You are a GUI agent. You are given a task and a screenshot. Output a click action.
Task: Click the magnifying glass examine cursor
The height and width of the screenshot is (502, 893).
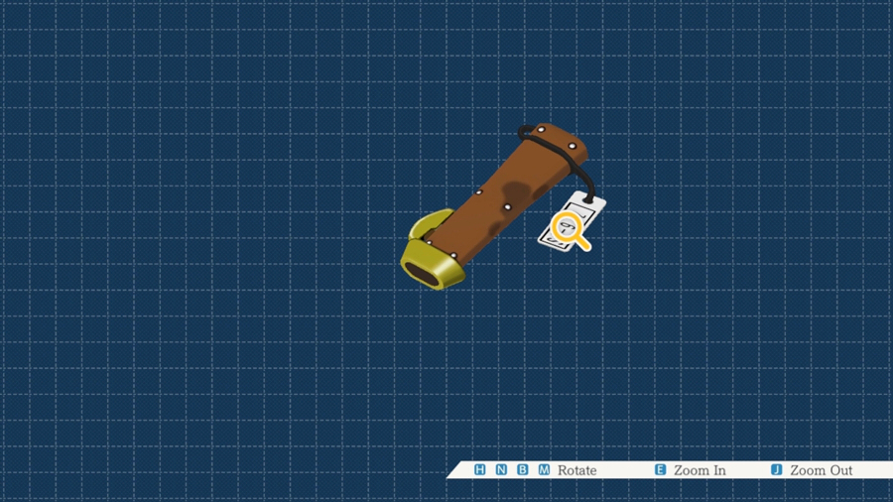pyautogui.click(x=571, y=231)
